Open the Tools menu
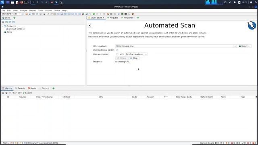This screenshot has height=145, width=258. 41,10
